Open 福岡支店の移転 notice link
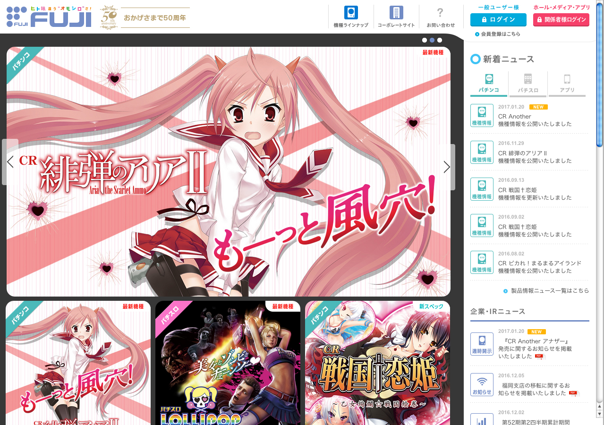 534,389
